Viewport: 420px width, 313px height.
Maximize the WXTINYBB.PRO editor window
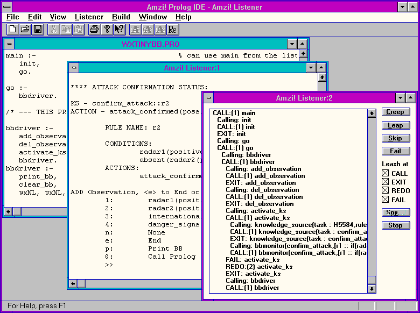(302, 44)
